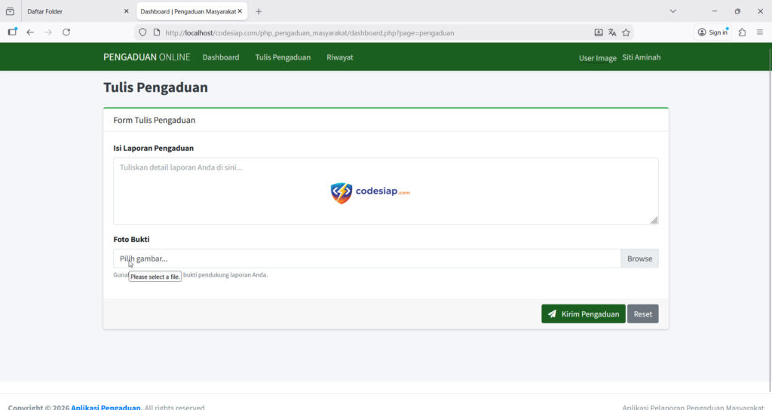The width and height of the screenshot is (772, 410).
Task: Click the shield tracking protection icon
Action: 142,32
